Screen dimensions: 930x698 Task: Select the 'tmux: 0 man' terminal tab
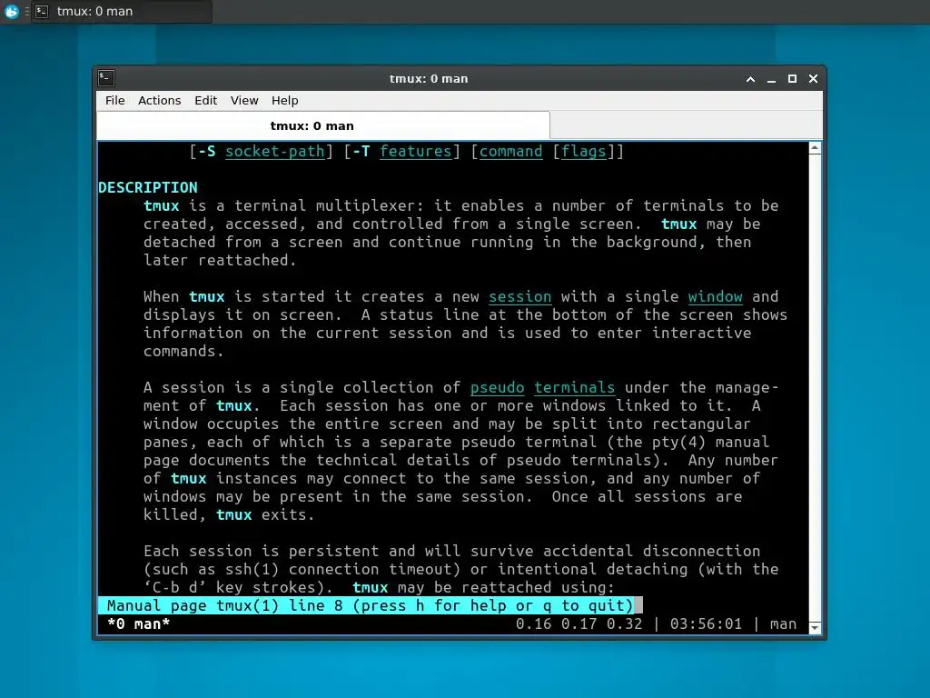pyautogui.click(x=323, y=125)
